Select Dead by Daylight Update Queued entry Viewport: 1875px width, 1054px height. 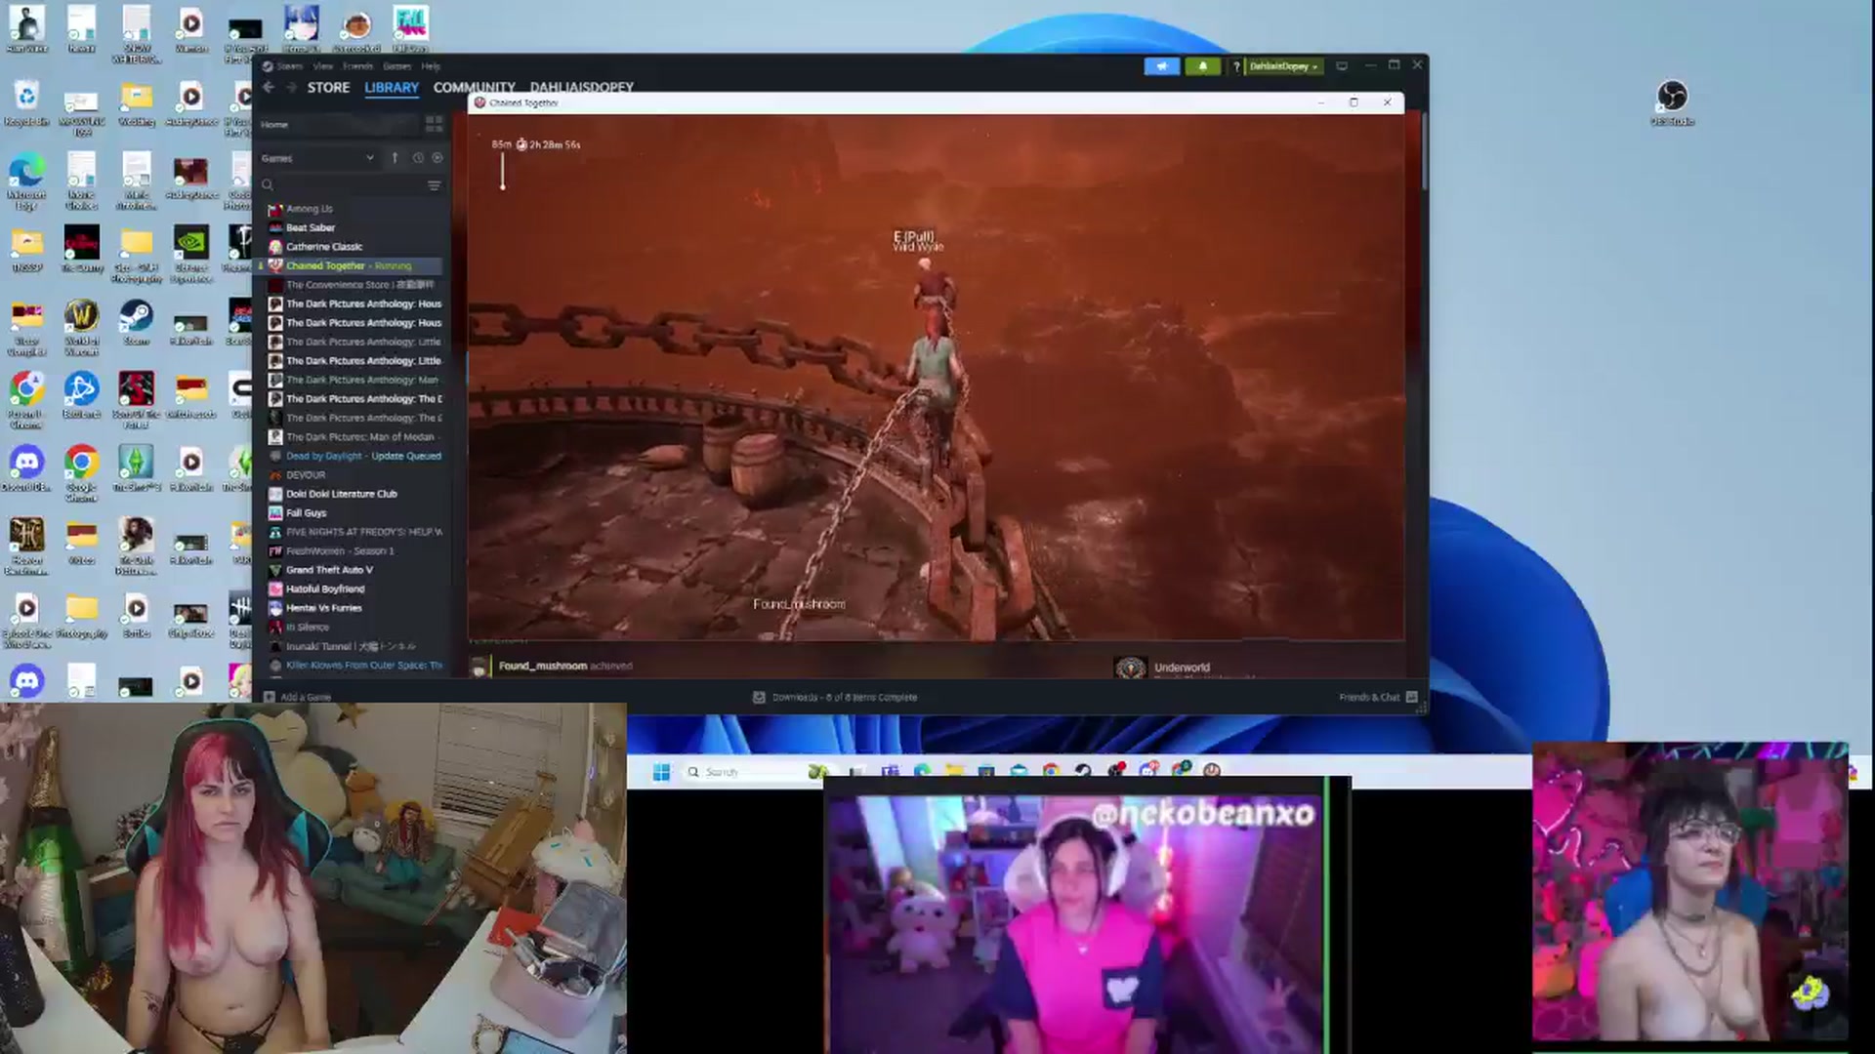coord(354,456)
